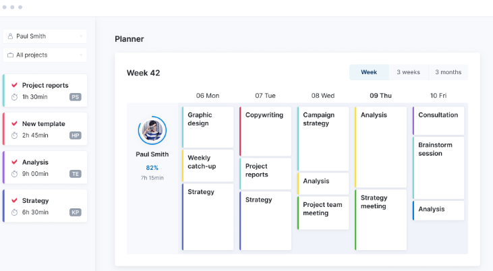
Task: Select the Week view tab
Action: click(369, 72)
